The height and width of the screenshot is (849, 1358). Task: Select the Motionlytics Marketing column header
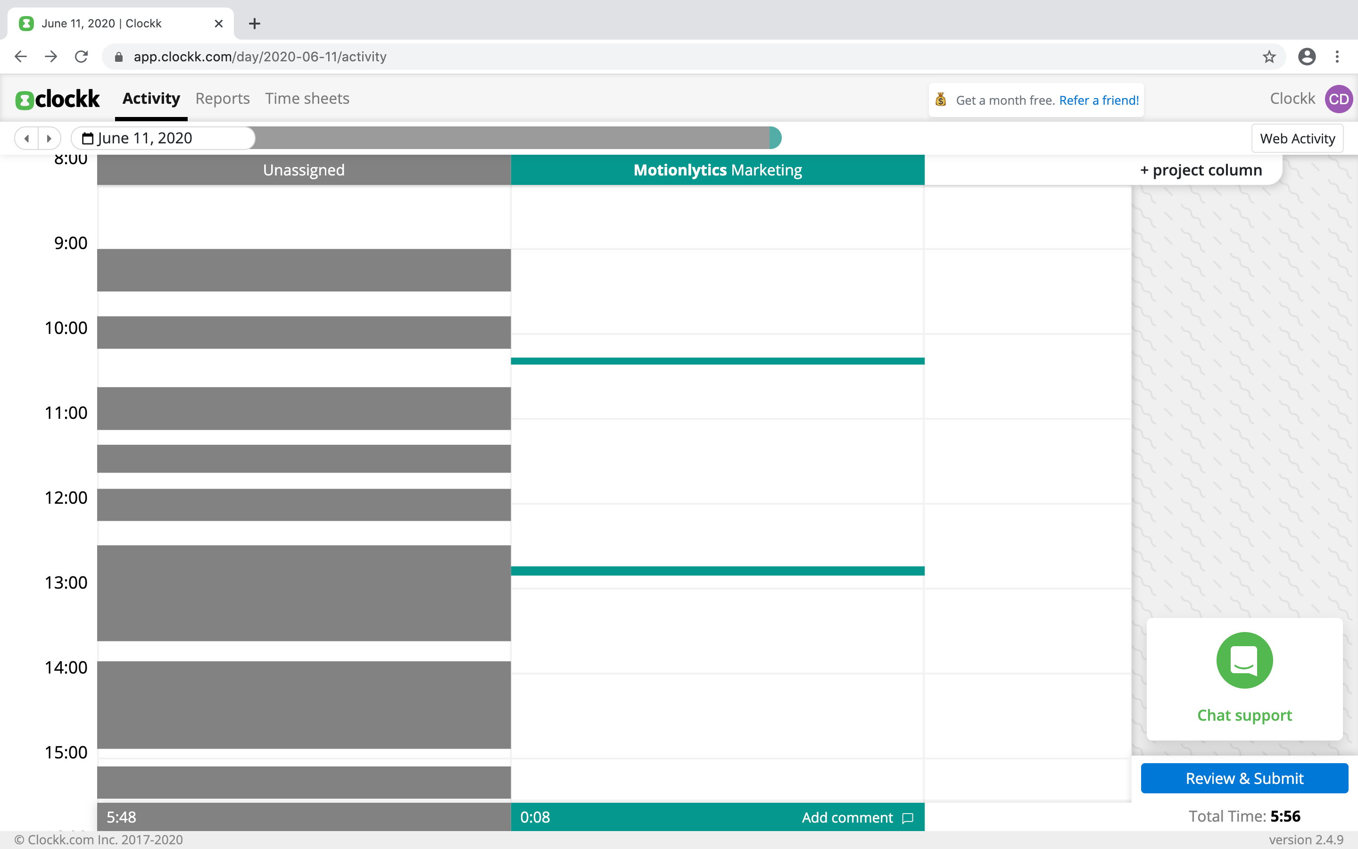[718, 169]
